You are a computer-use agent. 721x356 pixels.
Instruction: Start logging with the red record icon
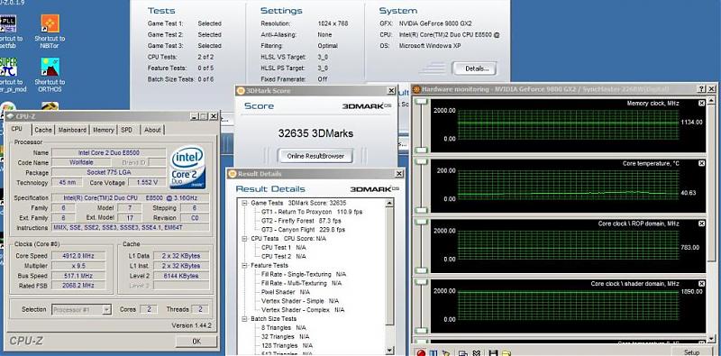coord(420,352)
